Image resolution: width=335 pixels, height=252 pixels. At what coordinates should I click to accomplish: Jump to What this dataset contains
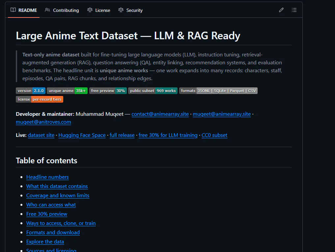coord(57,186)
